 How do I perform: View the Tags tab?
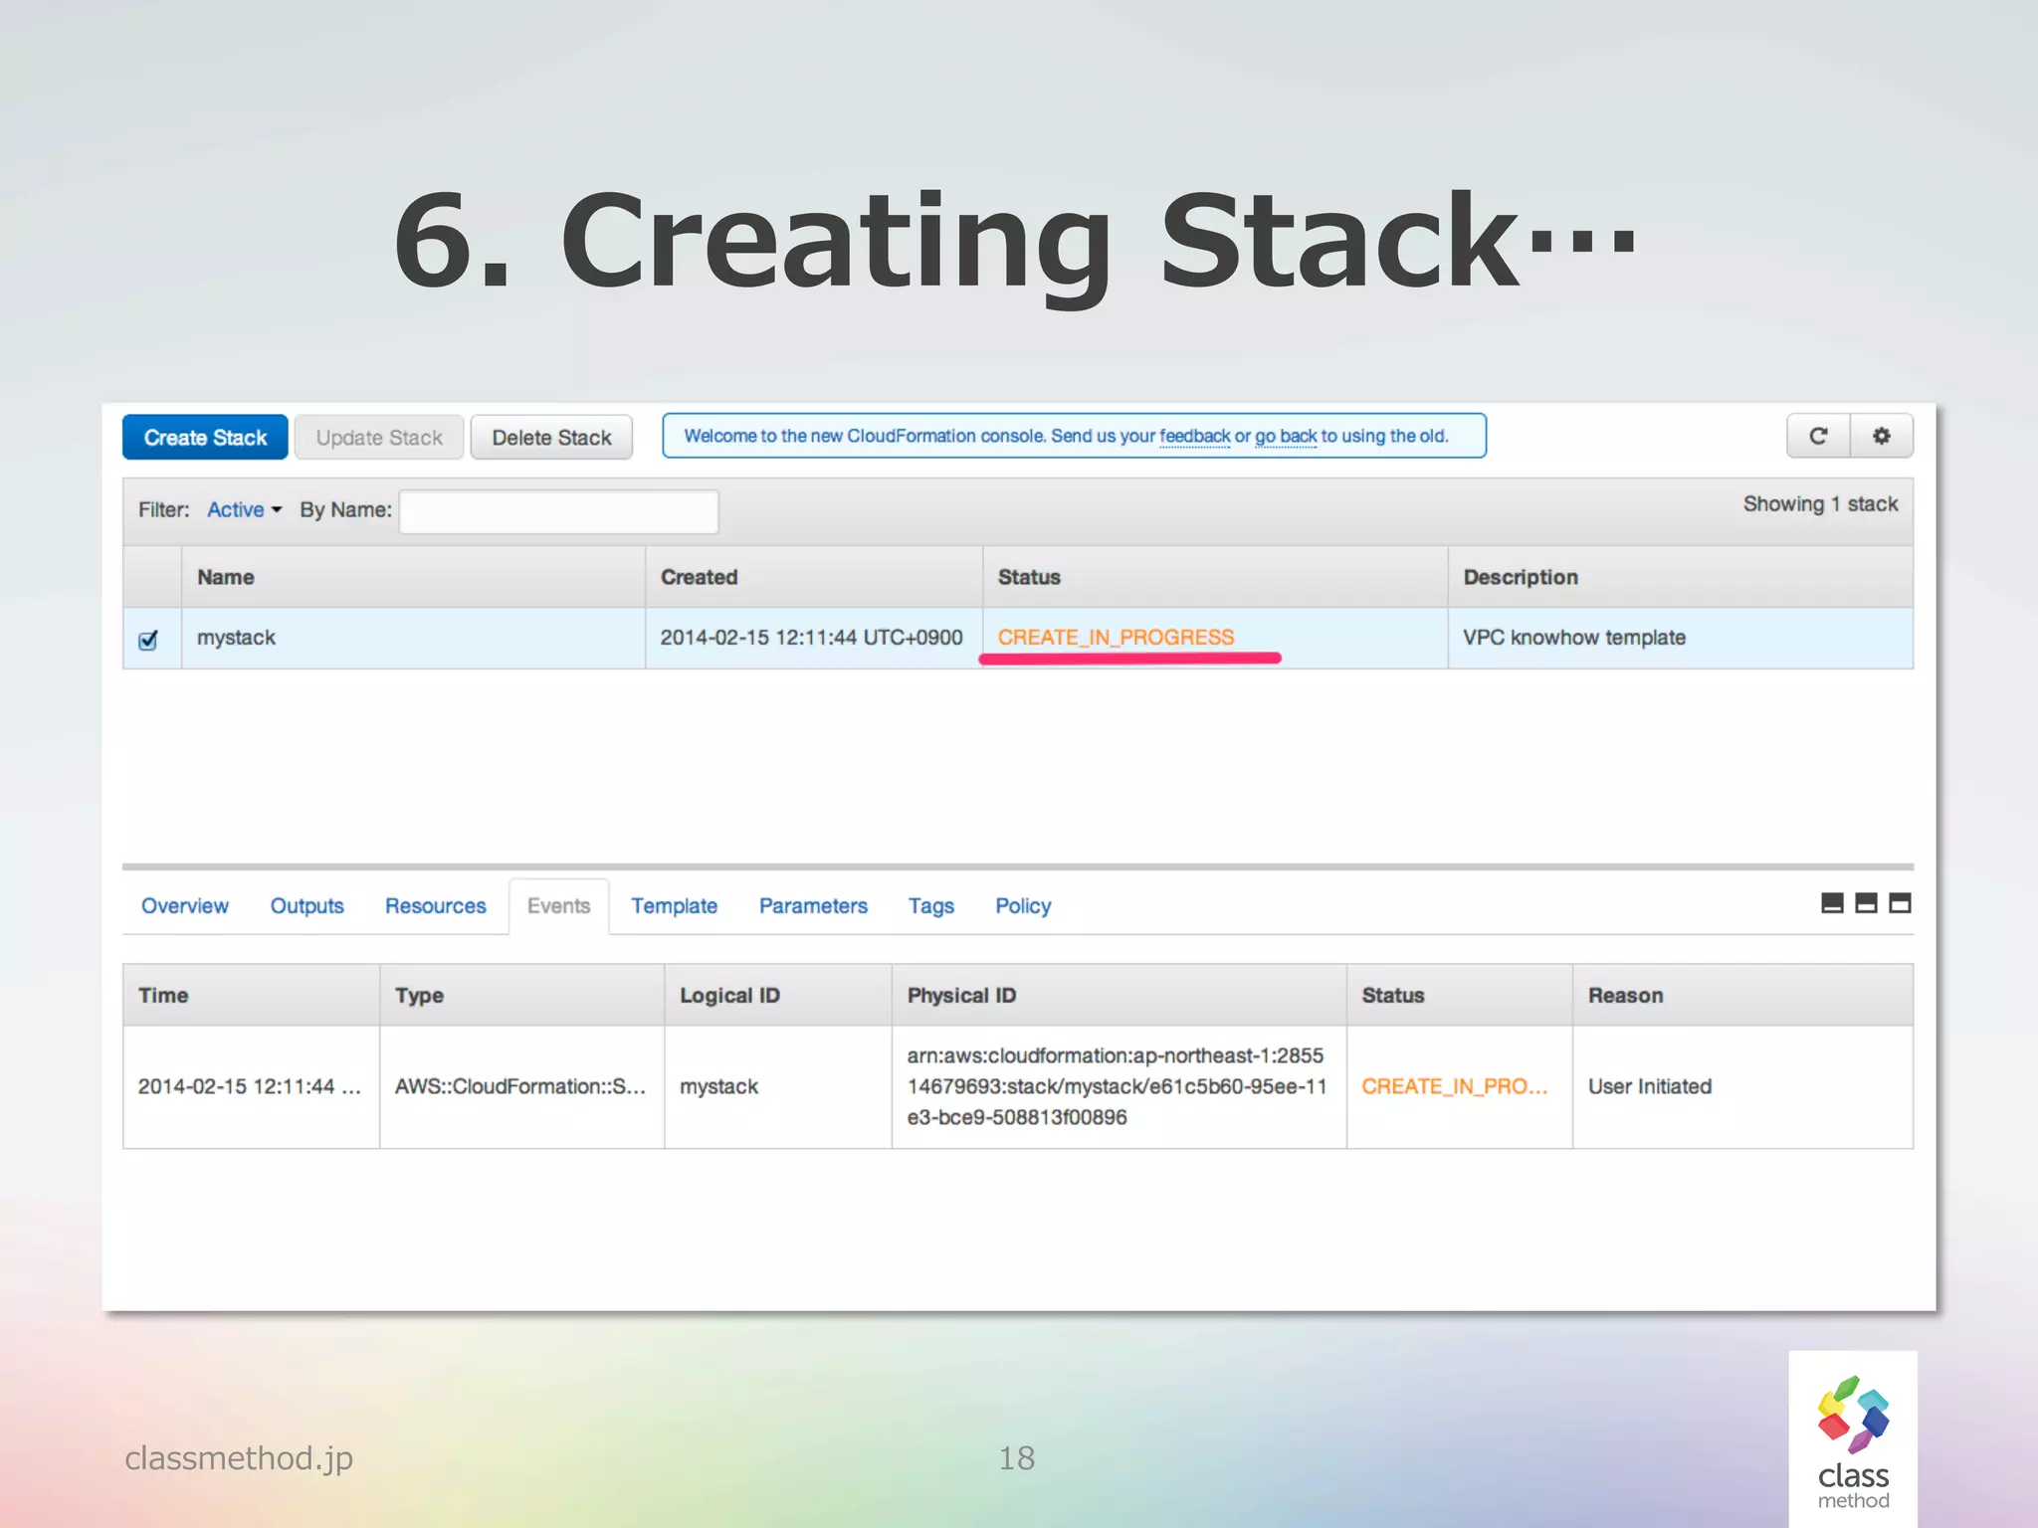point(930,906)
